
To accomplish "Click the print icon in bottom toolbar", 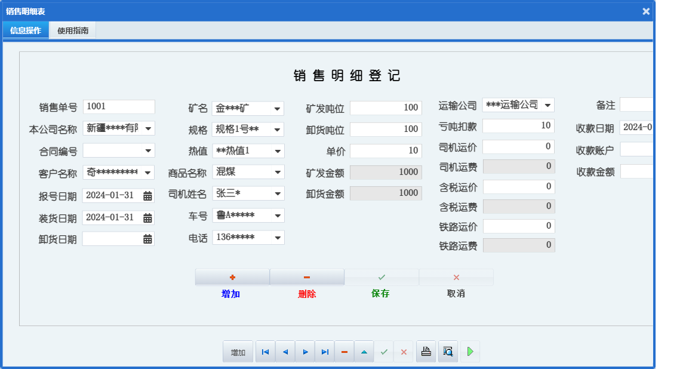I will pyautogui.click(x=426, y=352).
